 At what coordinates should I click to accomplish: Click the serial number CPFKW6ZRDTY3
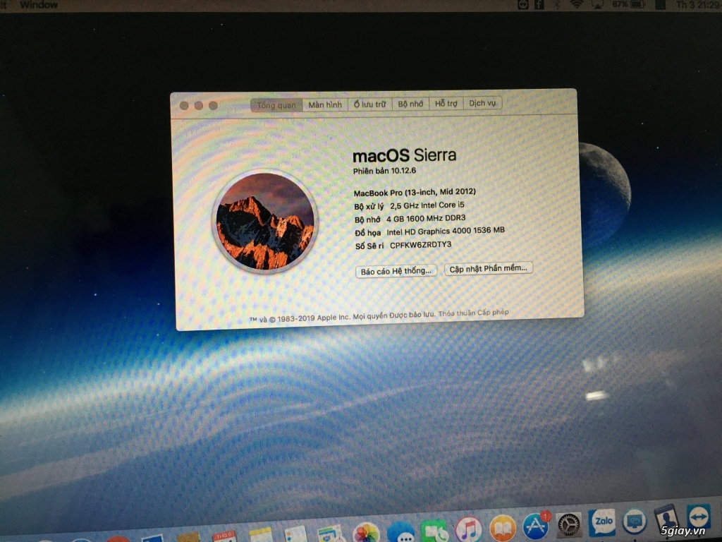420,245
